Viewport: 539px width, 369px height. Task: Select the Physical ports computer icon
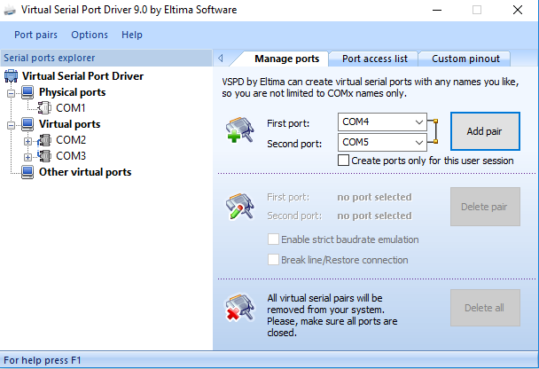[27, 92]
